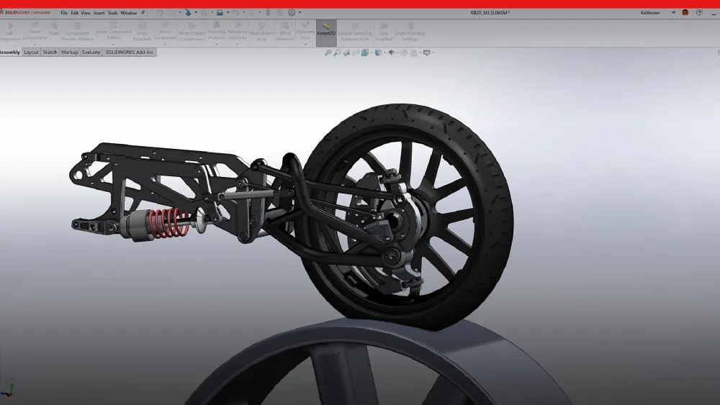Open the Window menu

click(x=129, y=13)
